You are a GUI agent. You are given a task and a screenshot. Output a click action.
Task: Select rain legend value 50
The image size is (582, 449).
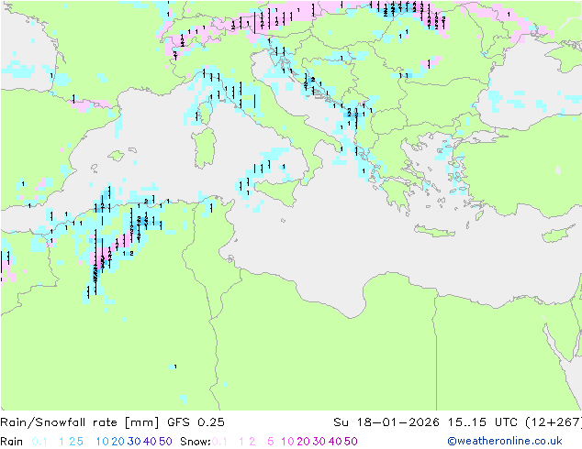click(165, 442)
